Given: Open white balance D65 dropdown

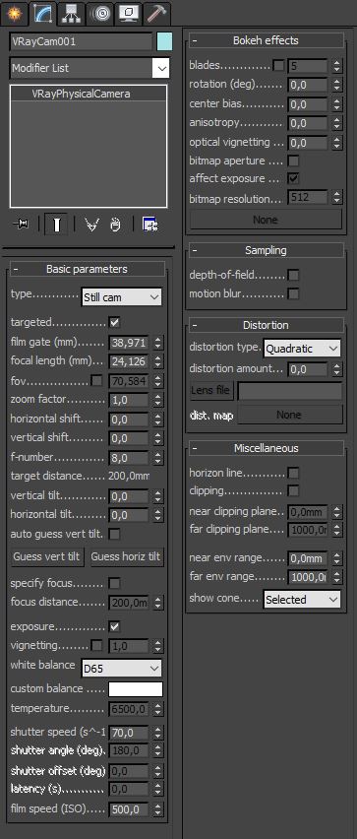Looking at the screenshot, I should pyautogui.click(x=121, y=669).
